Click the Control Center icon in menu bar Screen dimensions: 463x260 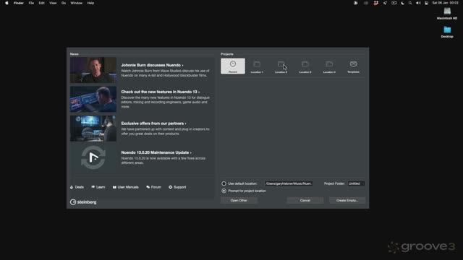[x=426, y=3]
